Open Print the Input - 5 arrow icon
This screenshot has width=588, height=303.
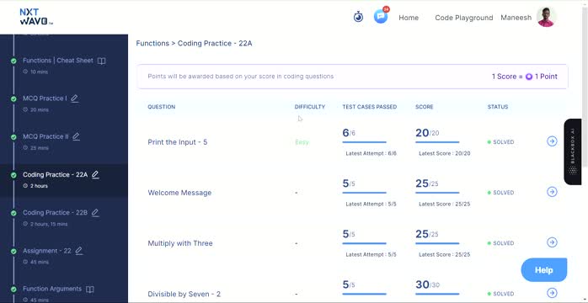click(x=552, y=141)
